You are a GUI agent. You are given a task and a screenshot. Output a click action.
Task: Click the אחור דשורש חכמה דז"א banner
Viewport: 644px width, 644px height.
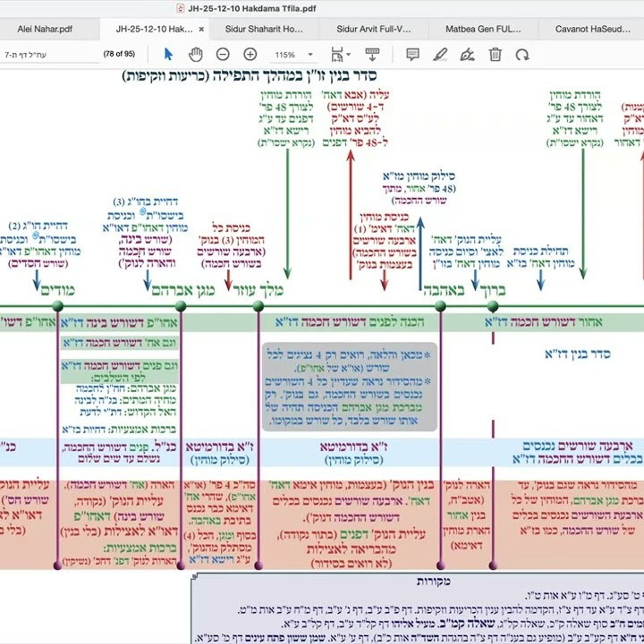[543, 322]
